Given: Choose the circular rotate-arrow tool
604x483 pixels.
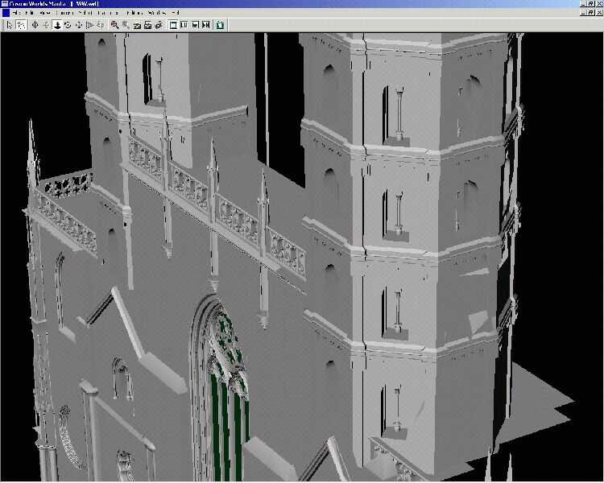Looking at the screenshot, I should tap(68, 25).
